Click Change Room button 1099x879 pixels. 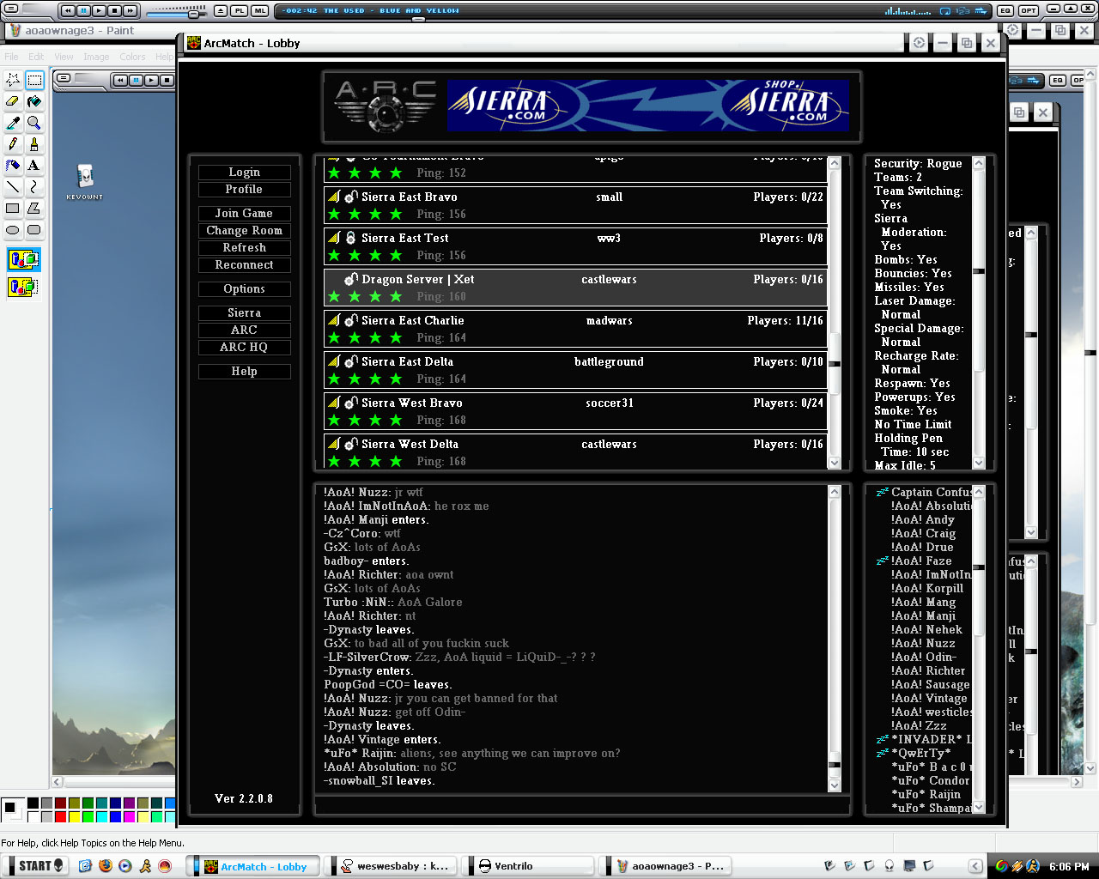(245, 231)
